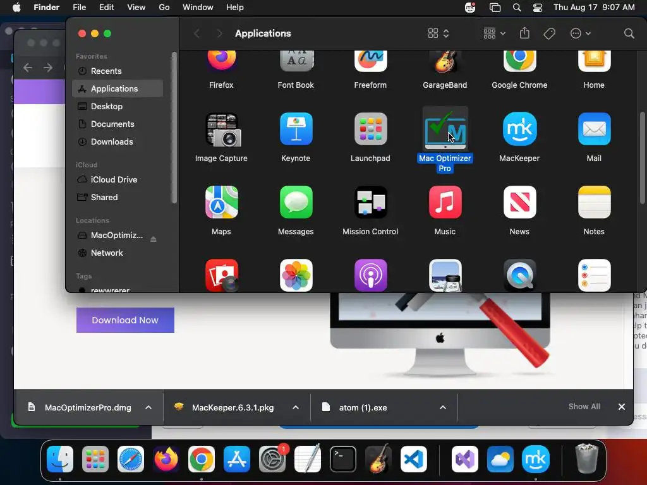The width and height of the screenshot is (647, 485).
Task: Open the Group By dropdown in toolbar
Action: click(x=494, y=33)
